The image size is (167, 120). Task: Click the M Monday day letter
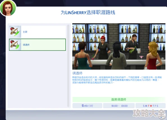[x=146, y=106]
